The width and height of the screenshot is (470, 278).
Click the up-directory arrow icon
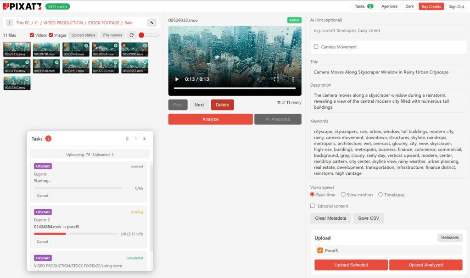tap(10, 22)
